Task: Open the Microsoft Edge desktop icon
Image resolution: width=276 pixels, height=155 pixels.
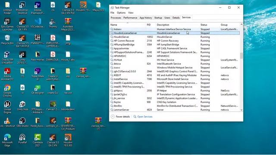Action: pyautogui.click(x=7, y=140)
